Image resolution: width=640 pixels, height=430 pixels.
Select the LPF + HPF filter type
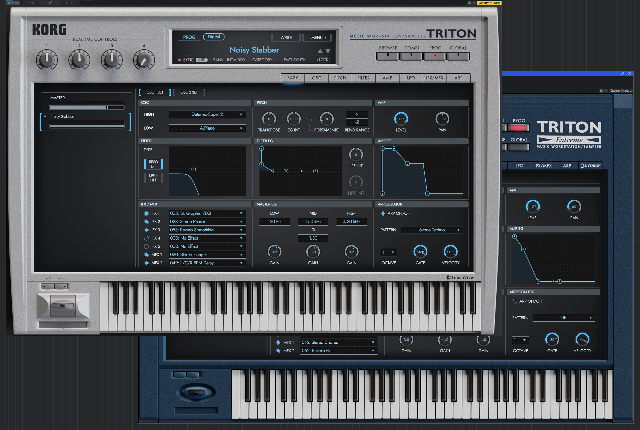[153, 178]
